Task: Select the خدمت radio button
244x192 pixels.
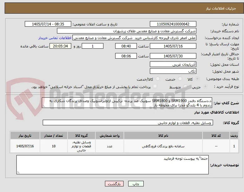Action: [x=180, y=79]
